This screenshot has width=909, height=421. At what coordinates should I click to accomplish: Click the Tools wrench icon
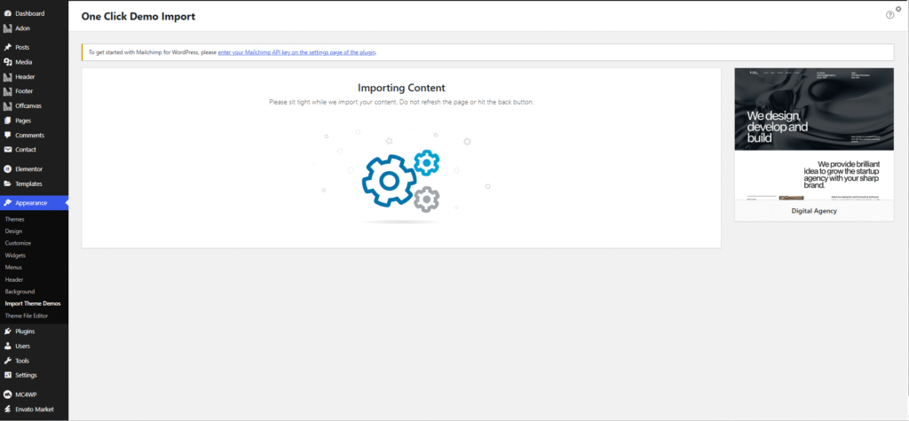pos(7,360)
